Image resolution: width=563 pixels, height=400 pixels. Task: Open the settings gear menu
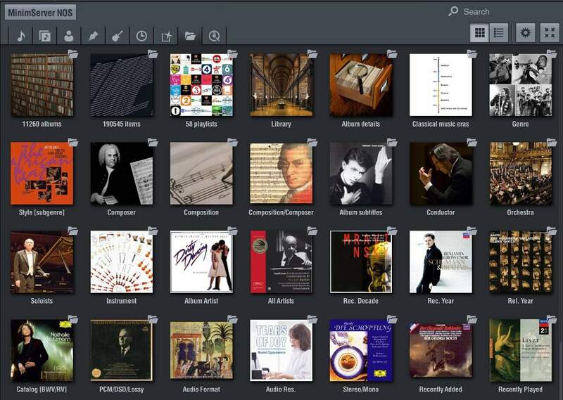[x=526, y=32]
